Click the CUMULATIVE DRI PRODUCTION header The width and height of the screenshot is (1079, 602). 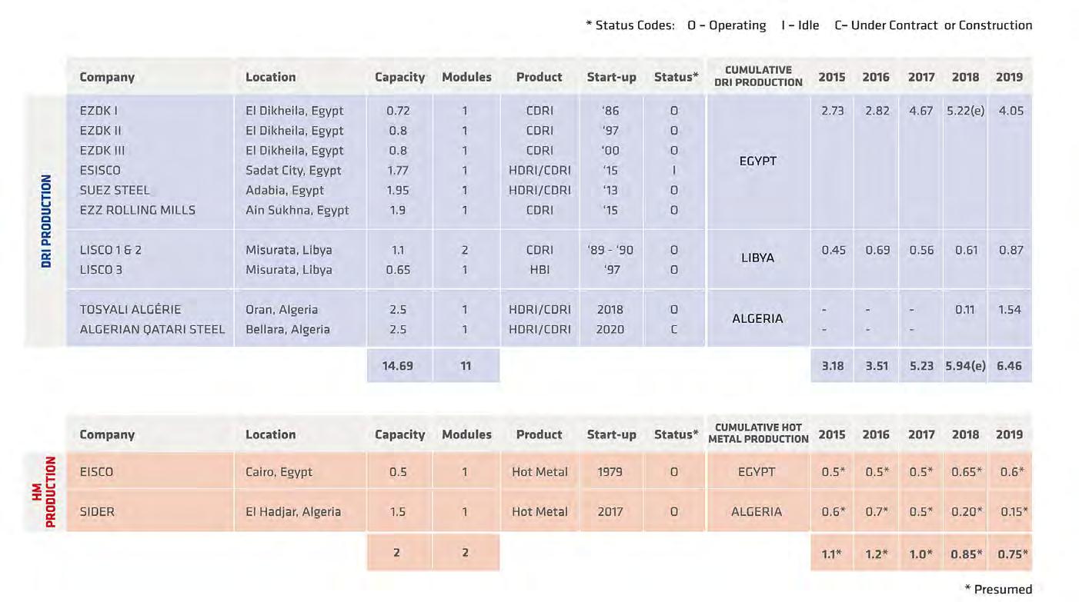(x=758, y=76)
